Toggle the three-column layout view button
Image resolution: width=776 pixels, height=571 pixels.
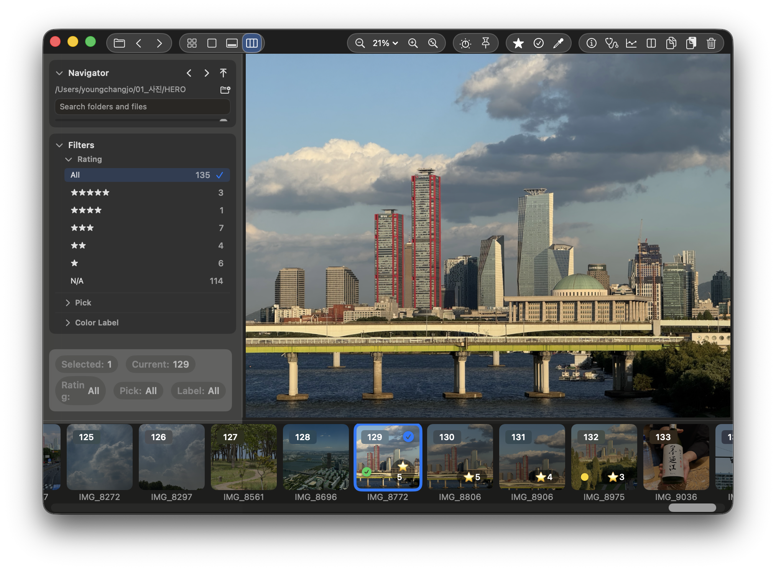pyautogui.click(x=252, y=43)
